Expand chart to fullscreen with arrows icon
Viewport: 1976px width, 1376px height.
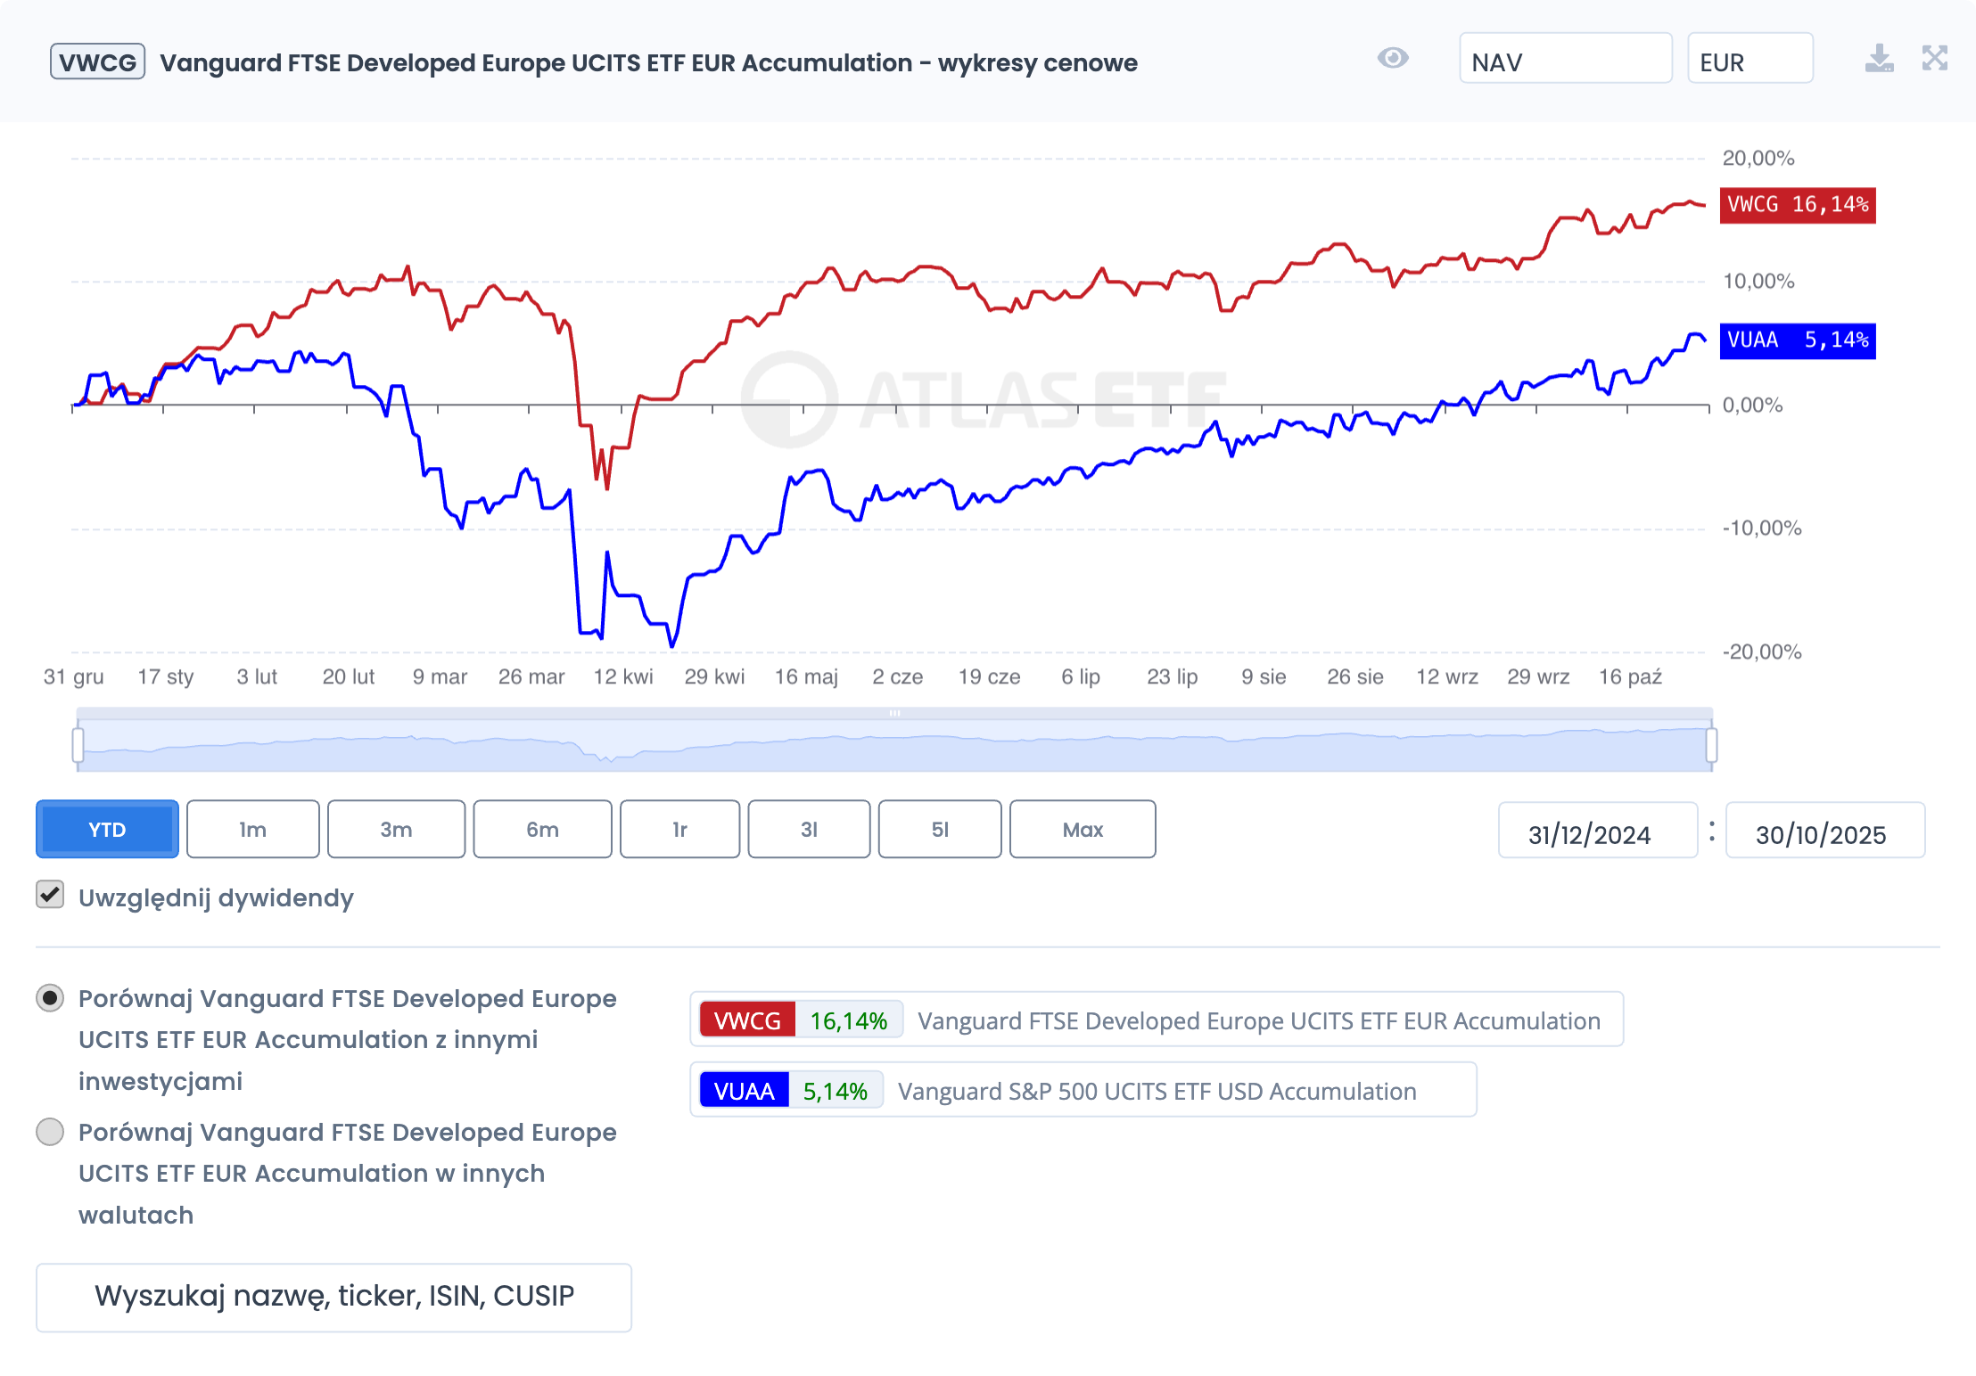tap(1934, 59)
